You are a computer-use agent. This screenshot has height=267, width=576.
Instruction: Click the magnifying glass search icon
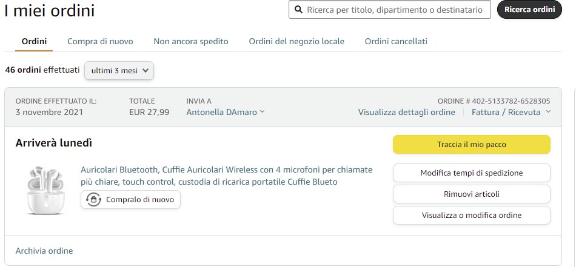point(298,10)
